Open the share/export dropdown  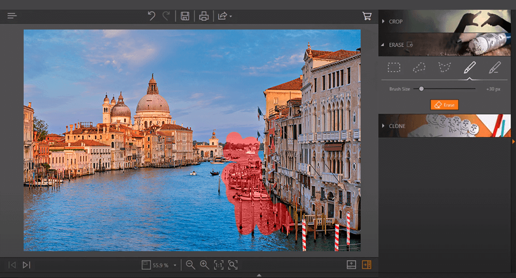coord(225,16)
